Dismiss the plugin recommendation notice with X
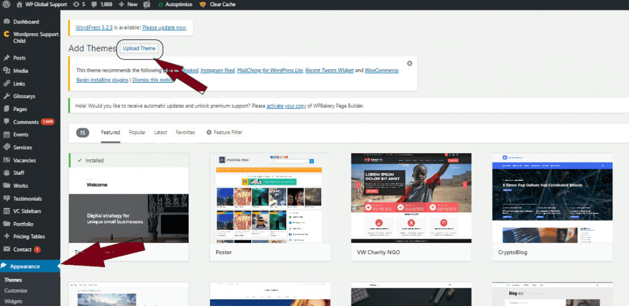The width and height of the screenshot is (629, 306). point(410,63)
